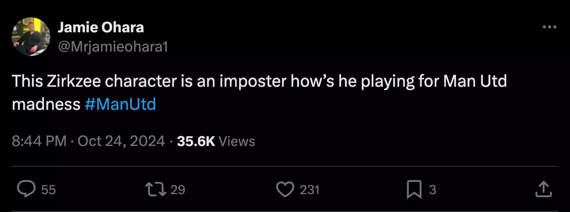Viewport: 570px width, 212px height.
Task: Click the Oct 24, 2024 date
Action: (x=121, y=141)
